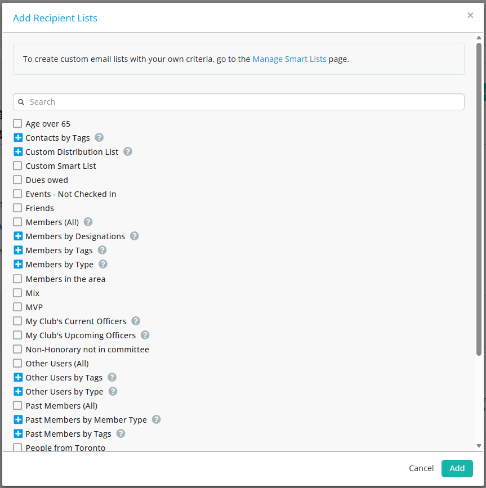
Task: Click help beside Members by Tags
Action: point(102,250)
